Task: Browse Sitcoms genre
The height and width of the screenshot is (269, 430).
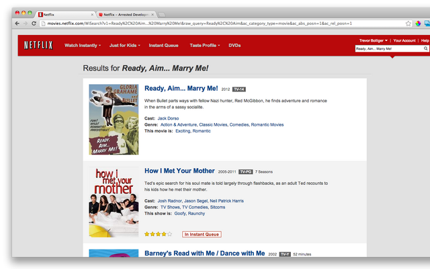Action: tap(218, 207)
